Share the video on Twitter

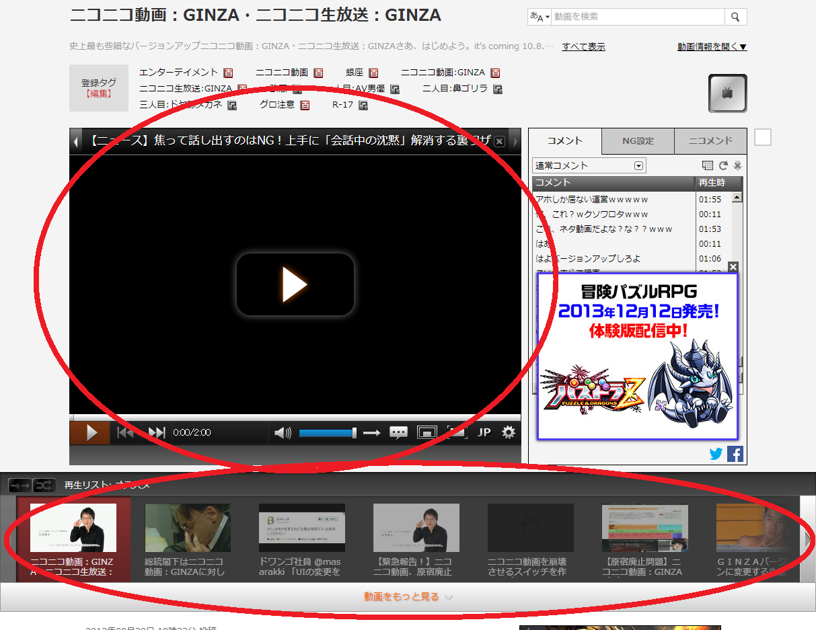(x=716, y=454)
